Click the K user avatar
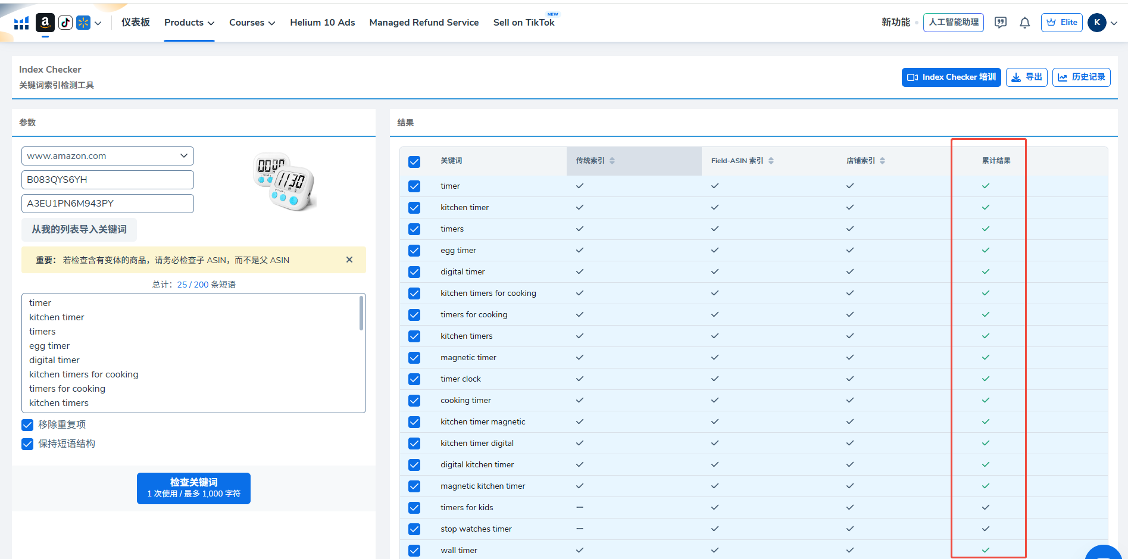Screen dimensions: 1128x559 (1096, 23)
